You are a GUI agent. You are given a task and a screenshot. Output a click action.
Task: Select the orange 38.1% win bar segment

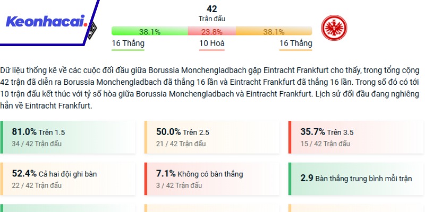click(x=274, y=31)
